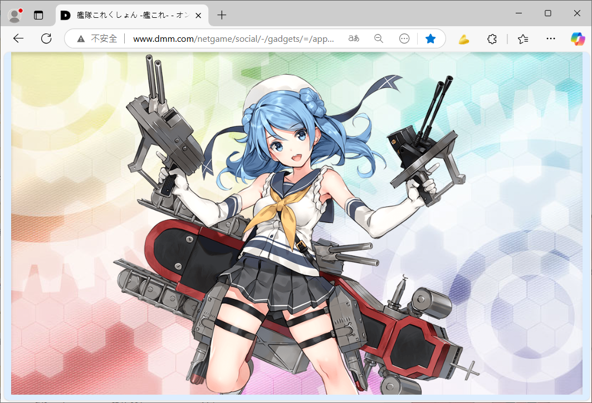
Task: Open the address bar more-options ellipsis icon
Action: (404, 38)
